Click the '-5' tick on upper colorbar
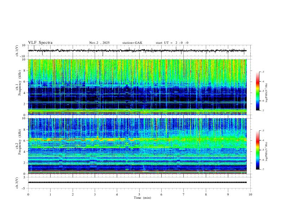Image resolution: width=282 pixels, height=218 pixels. [262, 91]
